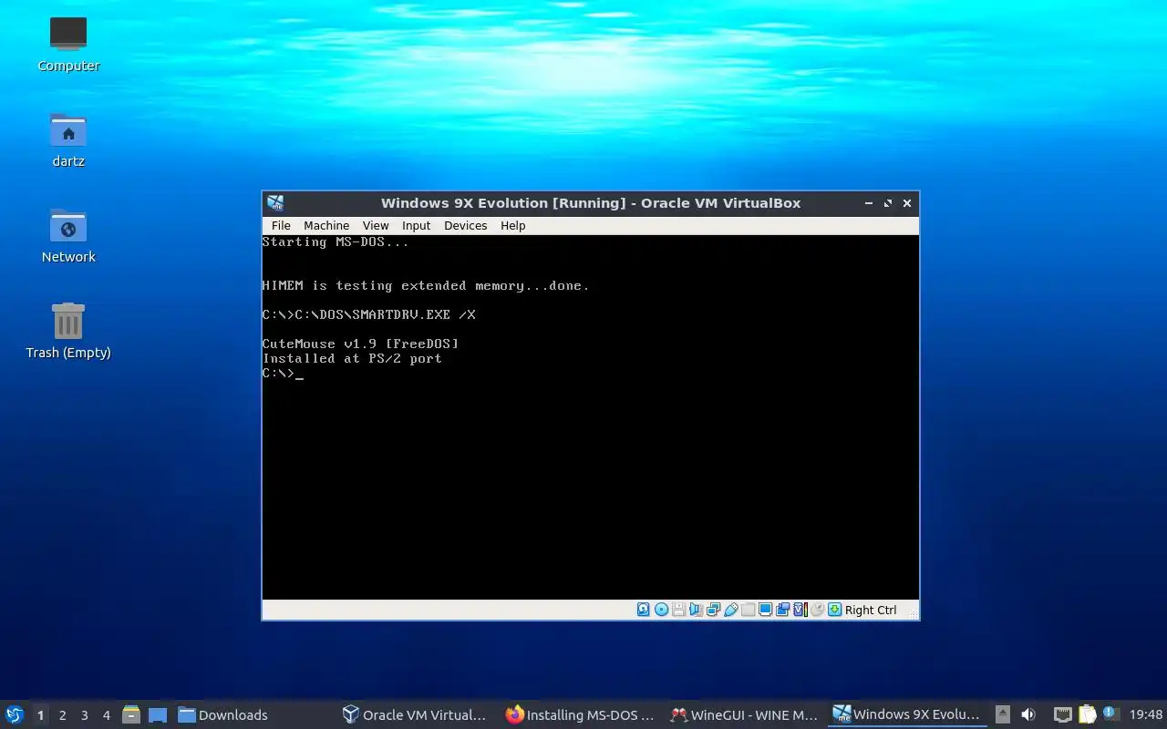Open the Help menu in VirtualBox
This screenshot has width=1167, height=729.
coord(512,225)
